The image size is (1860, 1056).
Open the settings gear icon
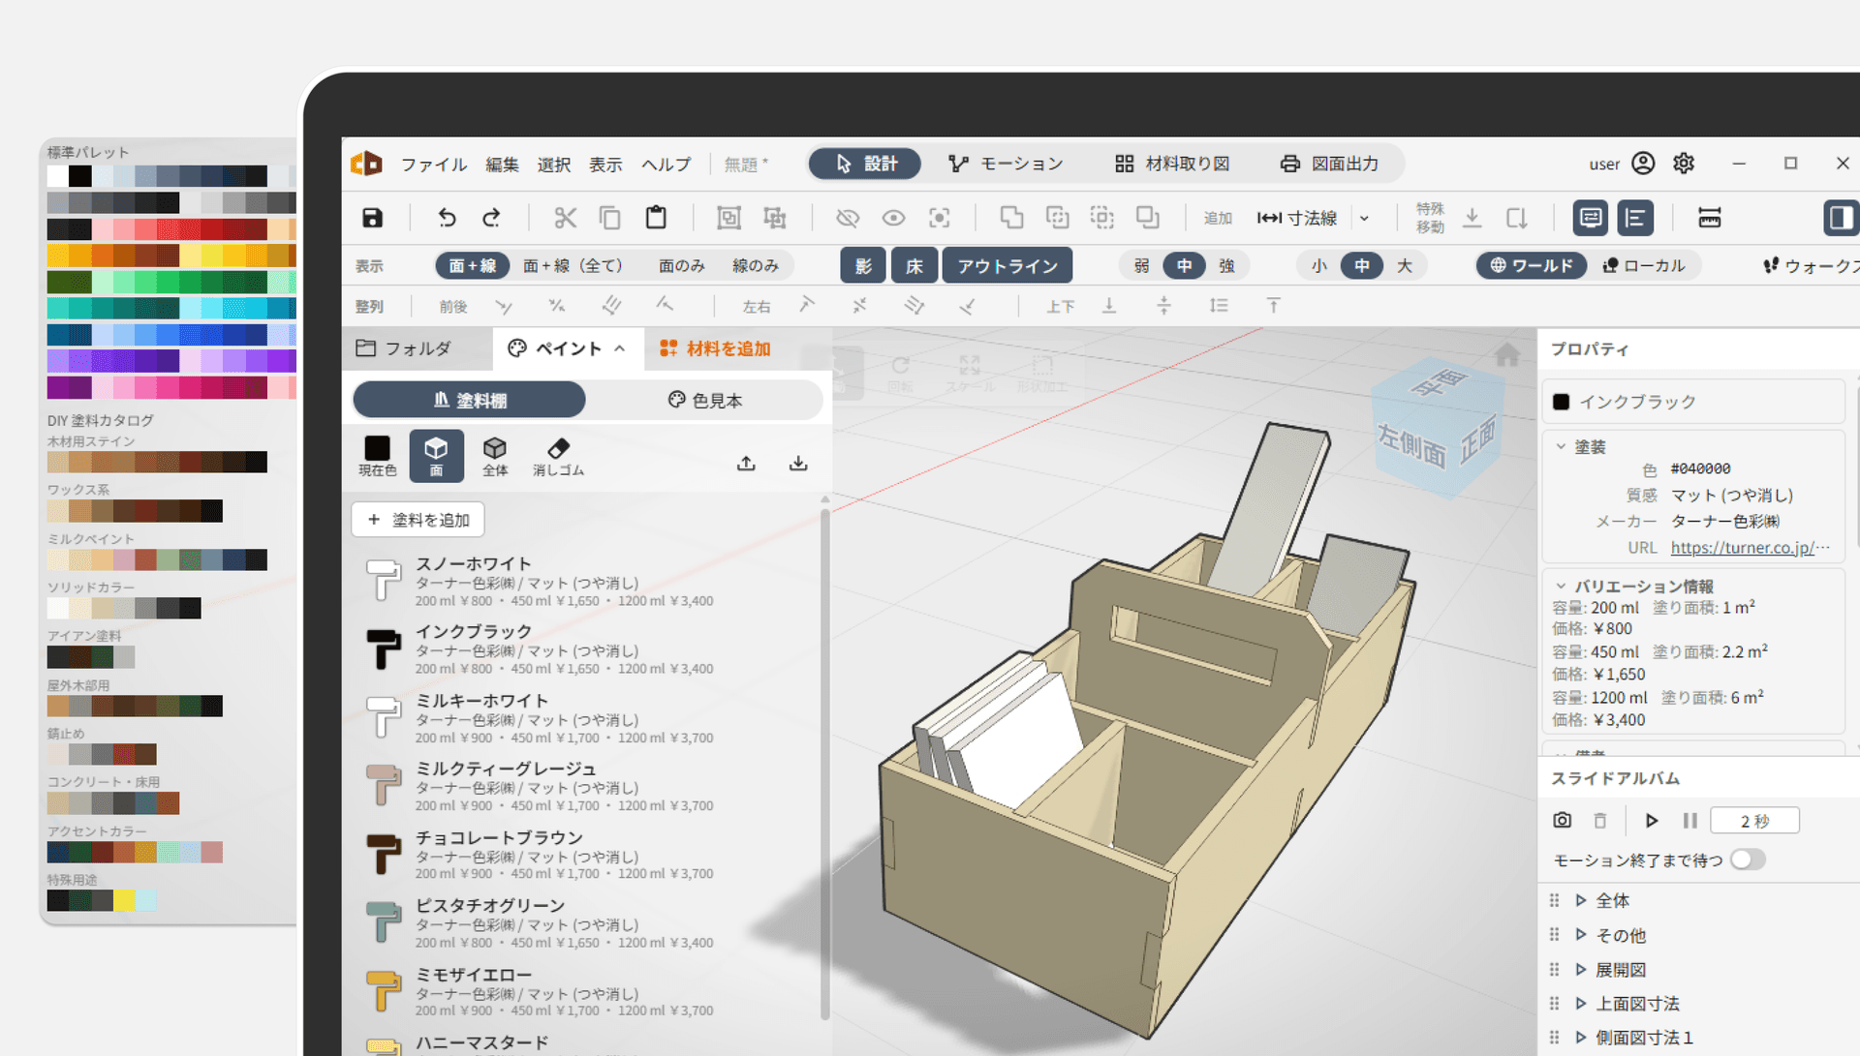(x=1684, y=164)
